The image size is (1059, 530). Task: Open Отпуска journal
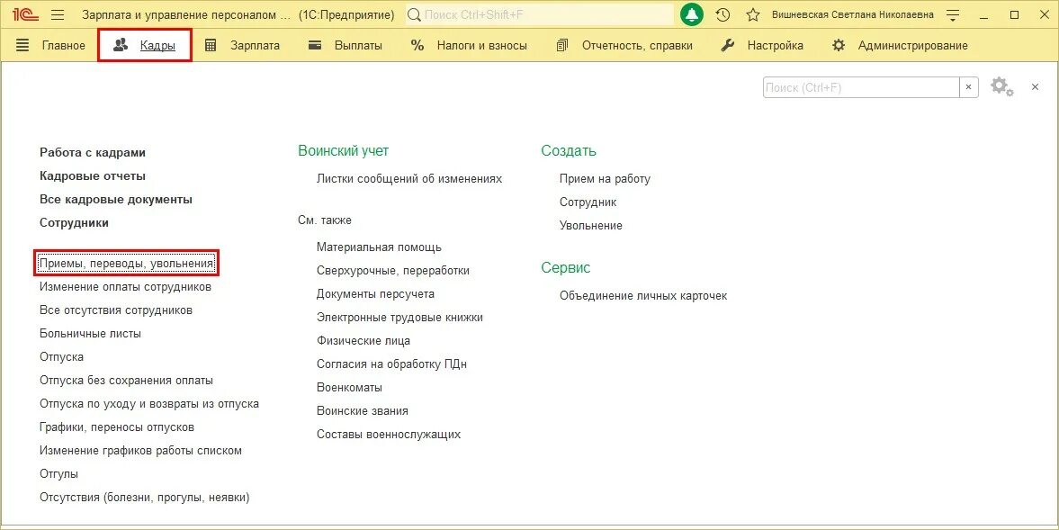point(61,356)
